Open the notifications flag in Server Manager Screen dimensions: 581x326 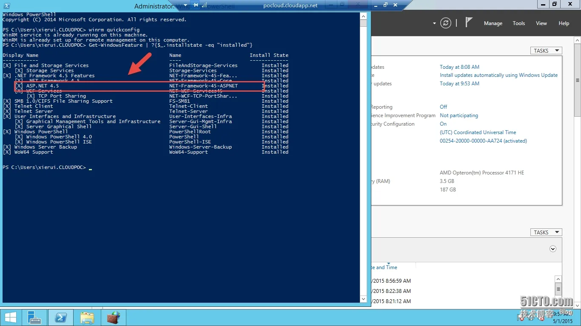469,22
